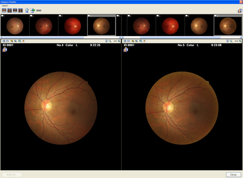Click the cube icon under ID:0001 in left pane
Viewport: 243px width, 178px height.
(5, 50)
